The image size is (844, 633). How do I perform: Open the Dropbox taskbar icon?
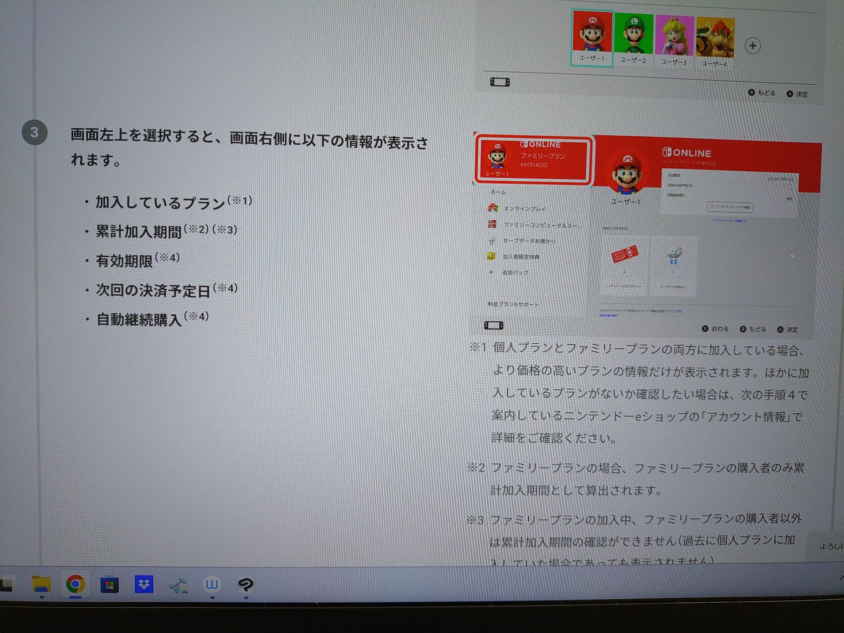tap(144, 585)
